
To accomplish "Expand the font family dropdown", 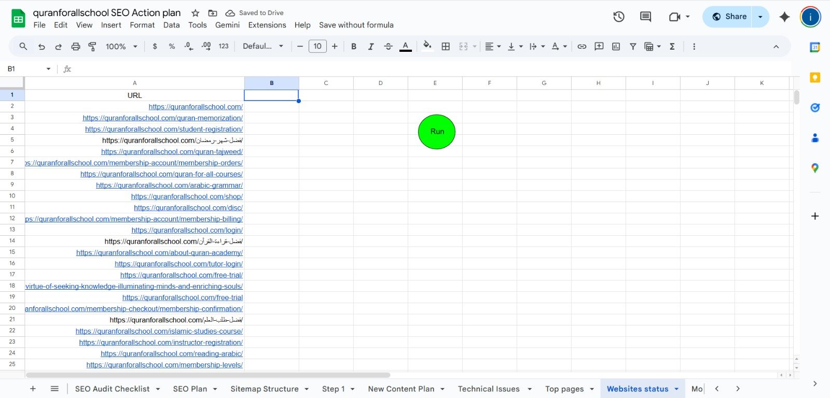I will pyautogui.click(x=263, y=46).
